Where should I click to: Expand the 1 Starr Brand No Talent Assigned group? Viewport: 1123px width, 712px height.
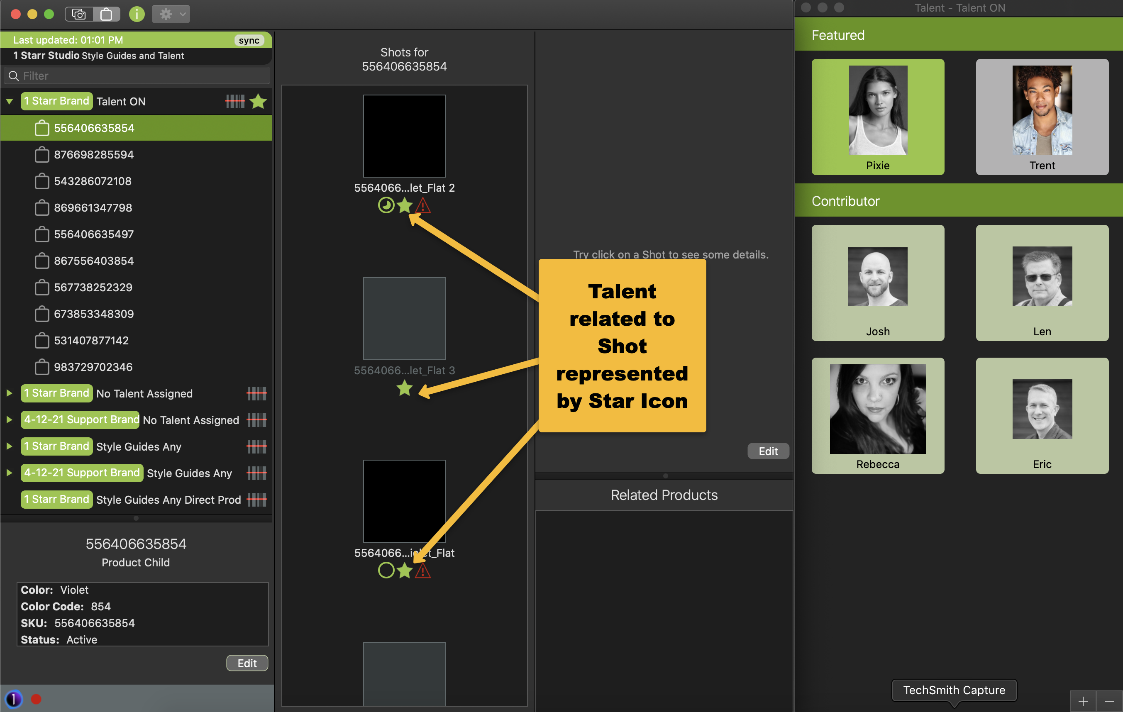click(x=9, y=393)
